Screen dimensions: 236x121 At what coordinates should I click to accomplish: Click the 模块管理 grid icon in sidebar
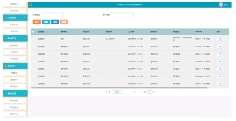click(6, 94)
